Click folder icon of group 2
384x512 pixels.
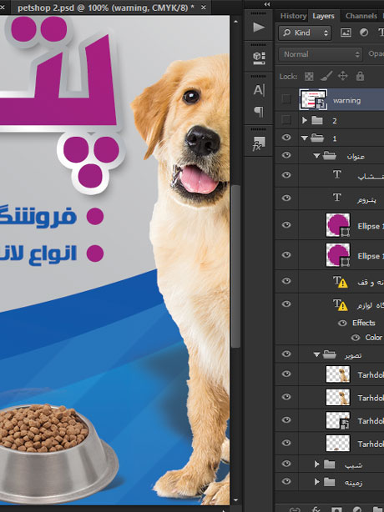pyautogui.click(x=317, y=120)
